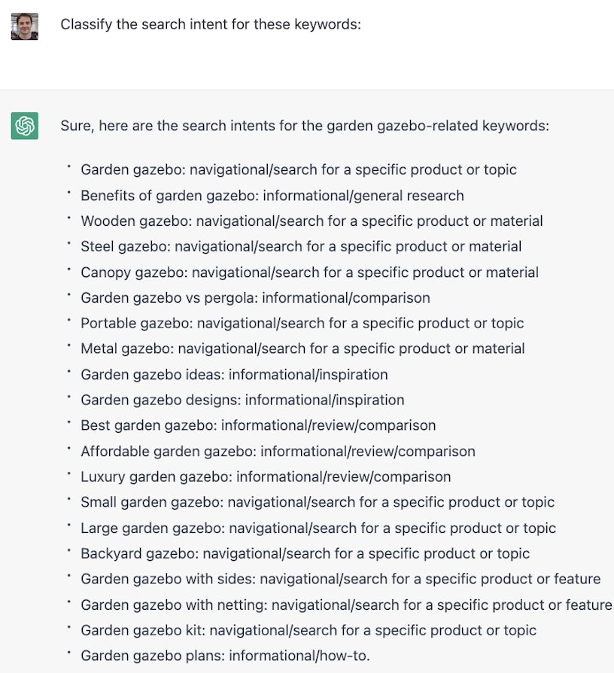Click the response intro sentence starting "Sure"
The width and height of the screenshot is (614, 673).
click(x=305, y=125)
